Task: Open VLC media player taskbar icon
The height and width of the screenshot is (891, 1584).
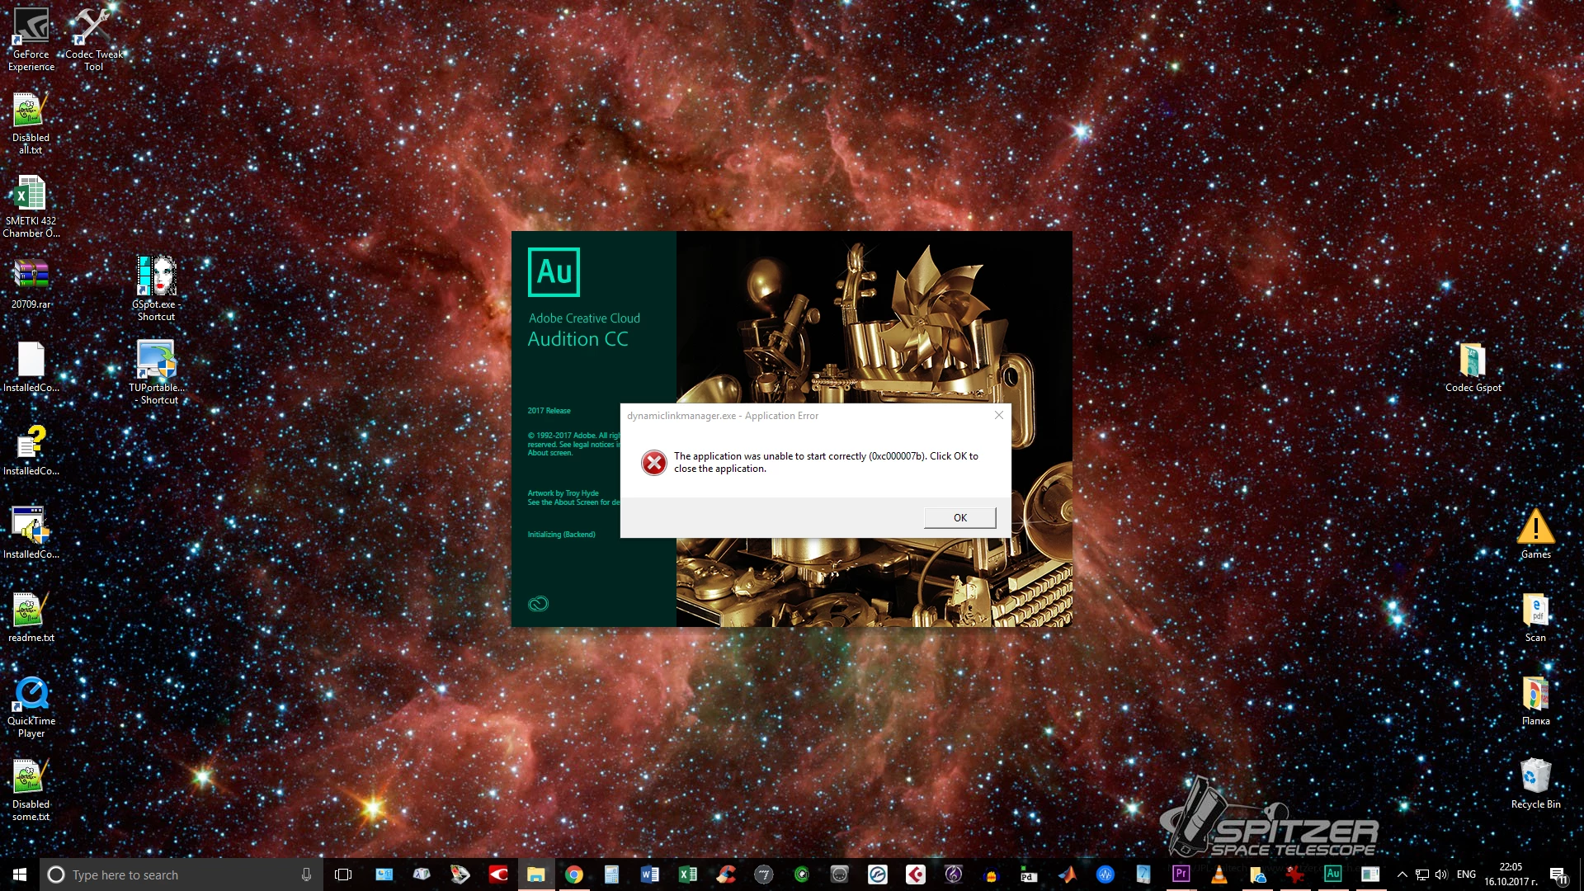Action: [1219, 874]
